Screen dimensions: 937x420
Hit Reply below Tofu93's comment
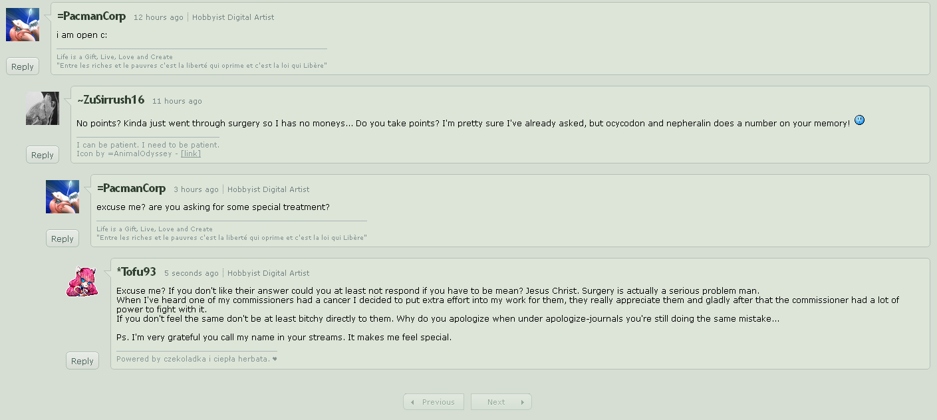pyautogui.click(x=82, y=361)
